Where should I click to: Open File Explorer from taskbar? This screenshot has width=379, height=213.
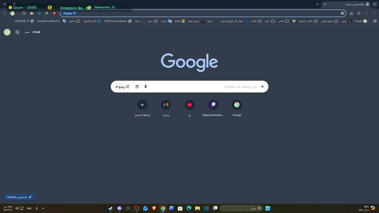click(x=197, y=208)
